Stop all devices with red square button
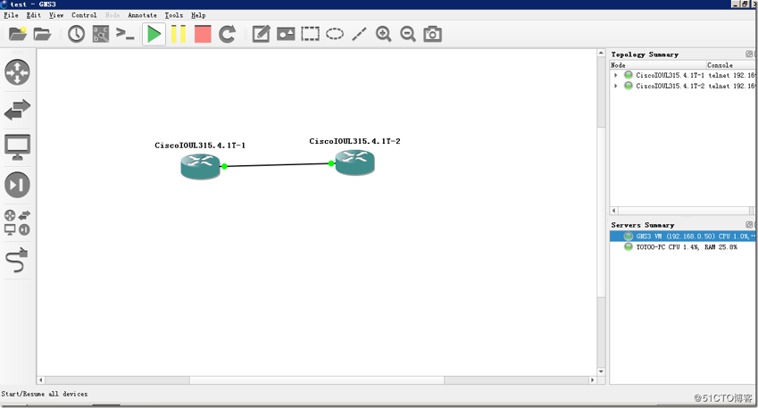758x408 pixels. (203, 34)
